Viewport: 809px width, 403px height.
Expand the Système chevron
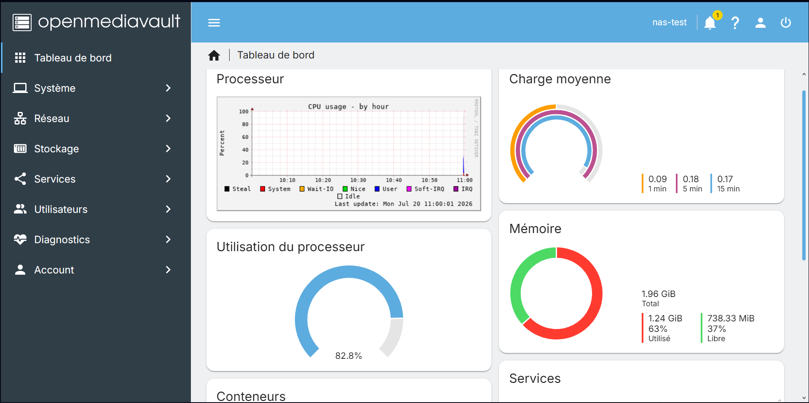[168, 88]
